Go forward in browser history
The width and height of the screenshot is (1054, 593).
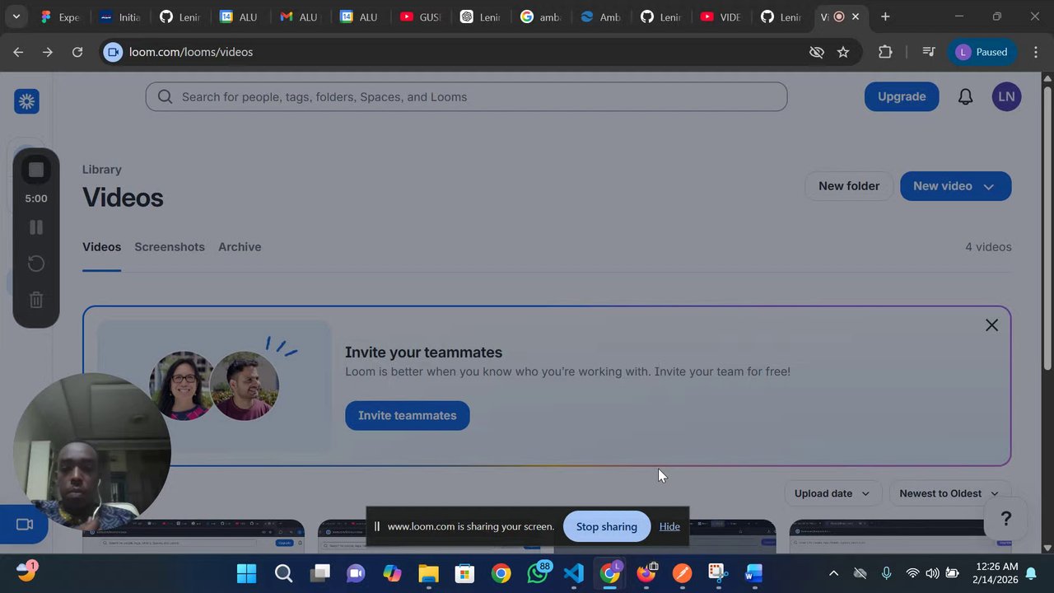48,52
